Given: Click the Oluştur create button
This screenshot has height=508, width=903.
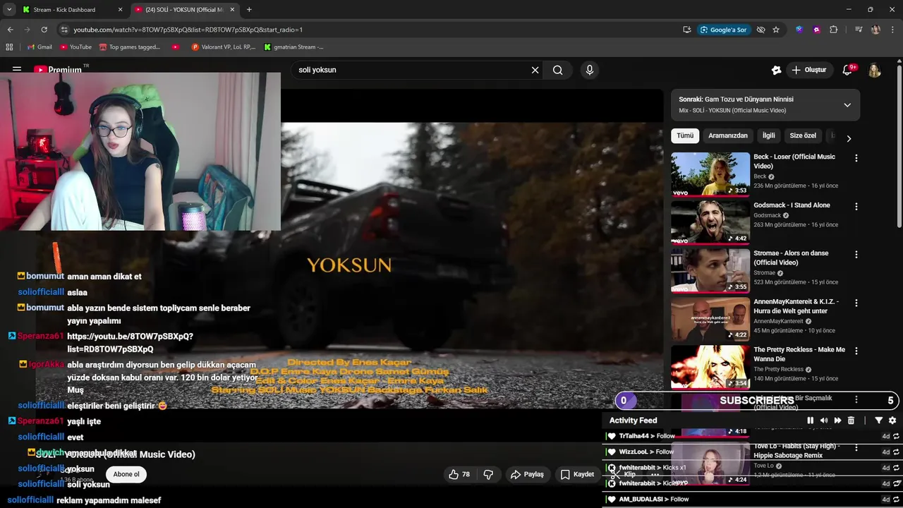Looking at the screenshot, I should 809,70.
